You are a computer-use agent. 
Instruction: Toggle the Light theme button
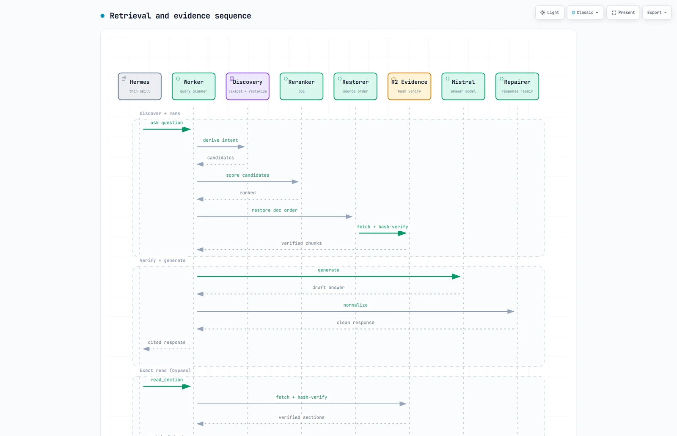pyautogui.click(x=549, y=13)
